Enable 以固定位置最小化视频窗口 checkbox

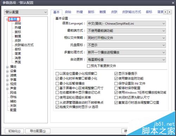[57, 74]
